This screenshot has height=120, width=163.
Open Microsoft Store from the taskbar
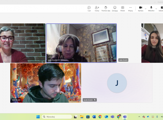click(x=88, y=117)
